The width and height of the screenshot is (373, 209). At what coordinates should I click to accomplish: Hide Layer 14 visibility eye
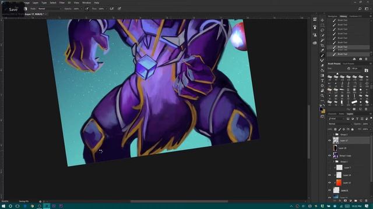pos(330,175)
